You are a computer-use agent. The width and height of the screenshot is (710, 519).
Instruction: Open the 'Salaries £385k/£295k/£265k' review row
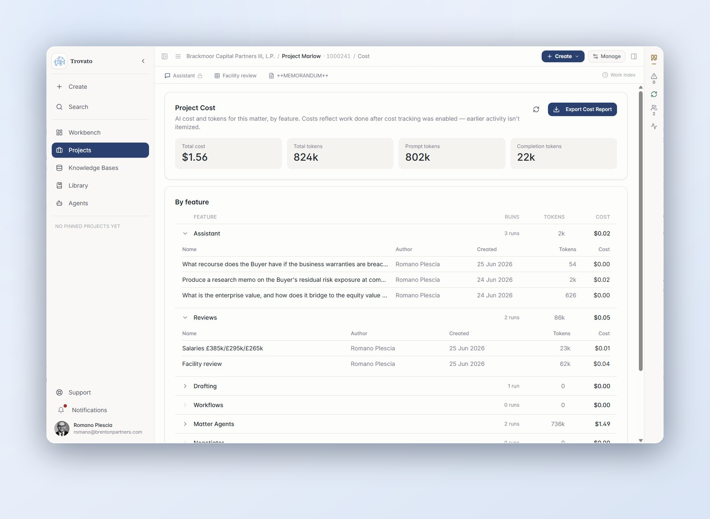coord(396,348)
